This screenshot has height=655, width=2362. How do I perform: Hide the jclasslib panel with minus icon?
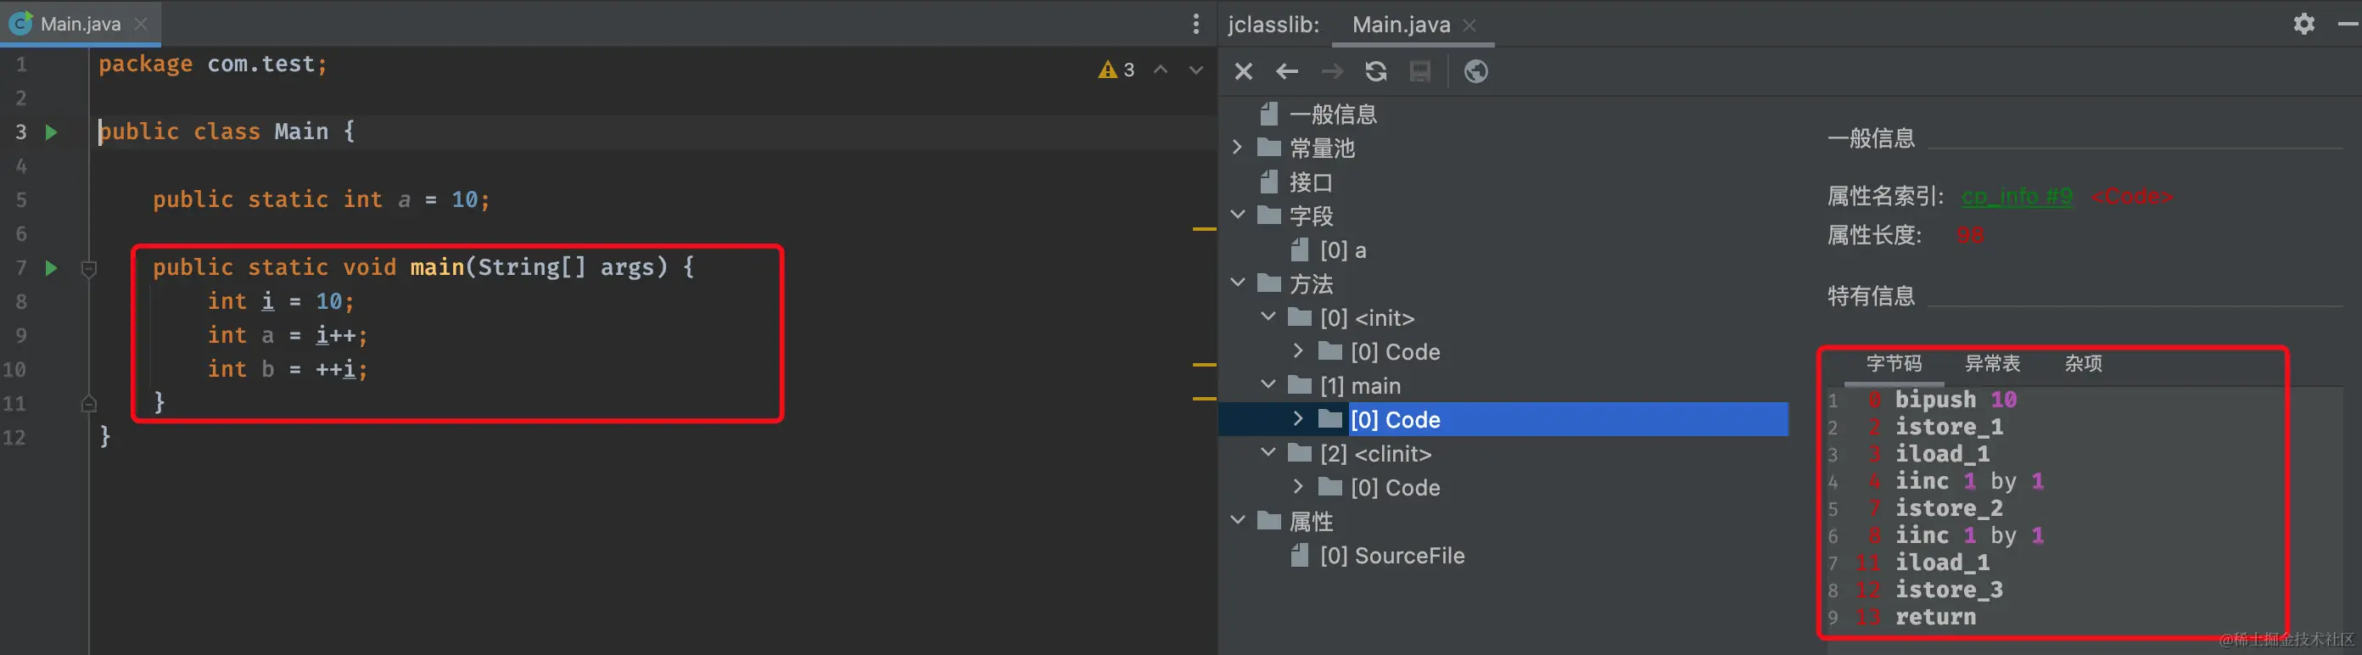tap(2348, 24)
